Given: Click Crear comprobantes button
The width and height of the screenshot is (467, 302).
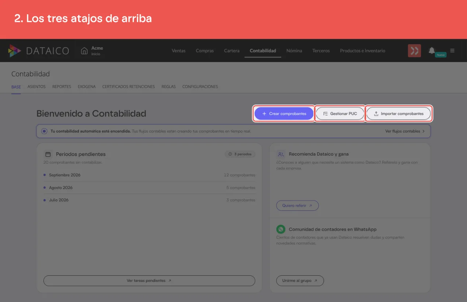Looking at the screenshot, I should 284,114.
